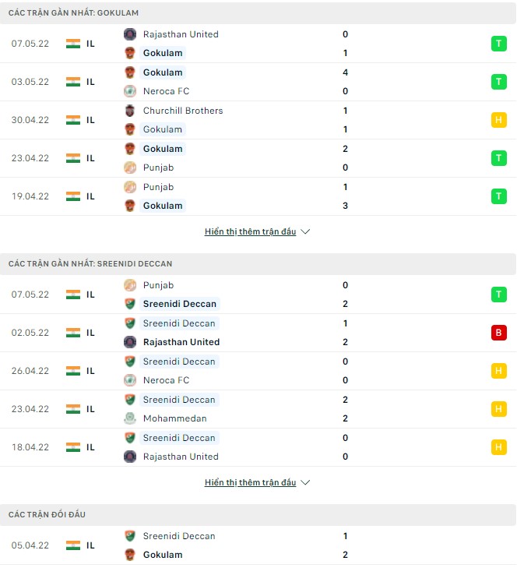Select the 'Các trận đối đầu' section header
Image resolution: width=524 pixels, height=568 pixels.
pyautogui.click(x=47, y=515)
